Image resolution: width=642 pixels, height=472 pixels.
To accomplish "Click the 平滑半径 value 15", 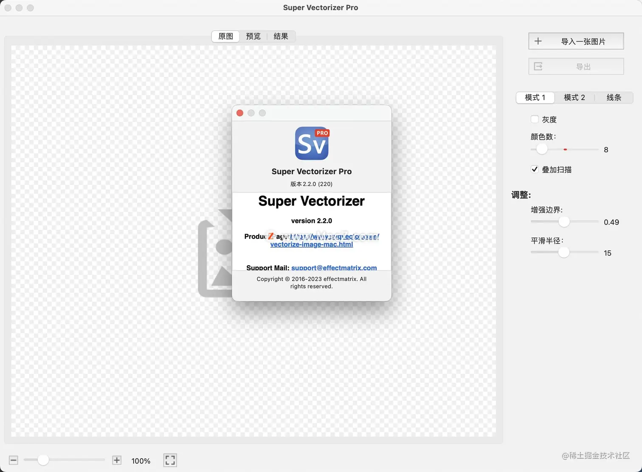I will (x=608, y=253).
